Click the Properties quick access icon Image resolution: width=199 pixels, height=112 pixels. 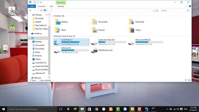click(35, 2)
